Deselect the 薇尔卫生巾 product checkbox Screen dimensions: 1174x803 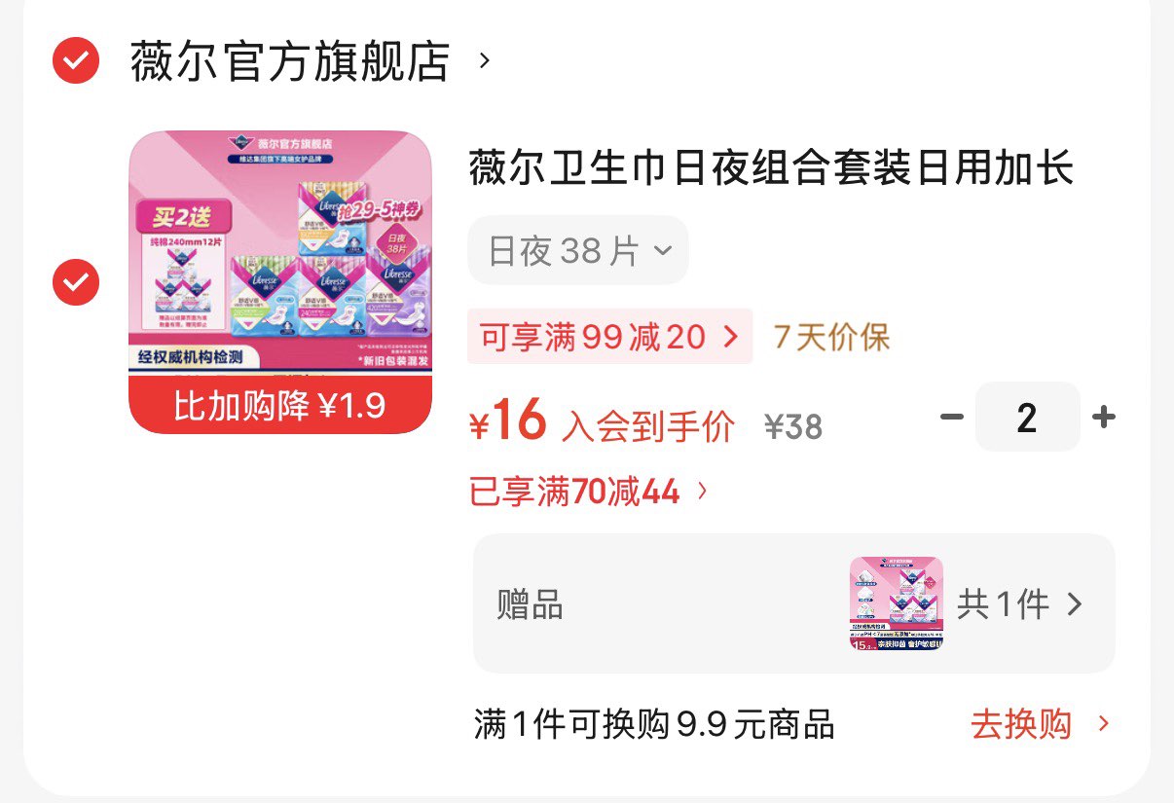76,282
